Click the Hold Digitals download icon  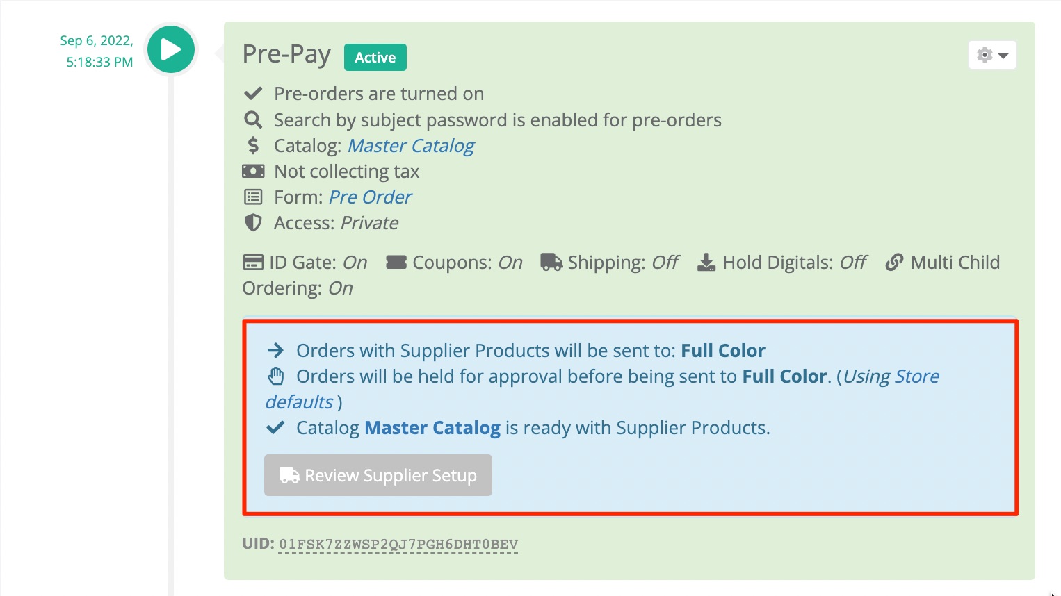(x=706, y=262)
